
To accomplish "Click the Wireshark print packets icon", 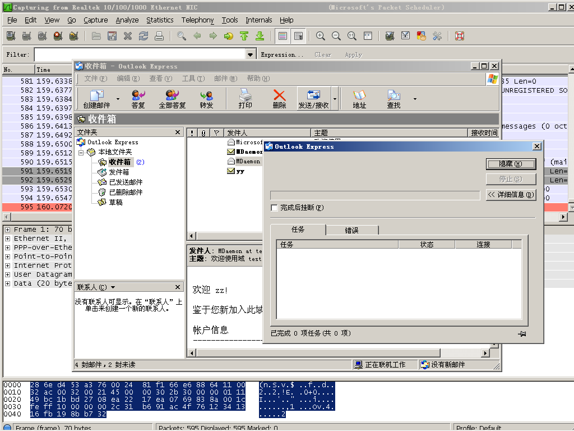I will point(159,36).
